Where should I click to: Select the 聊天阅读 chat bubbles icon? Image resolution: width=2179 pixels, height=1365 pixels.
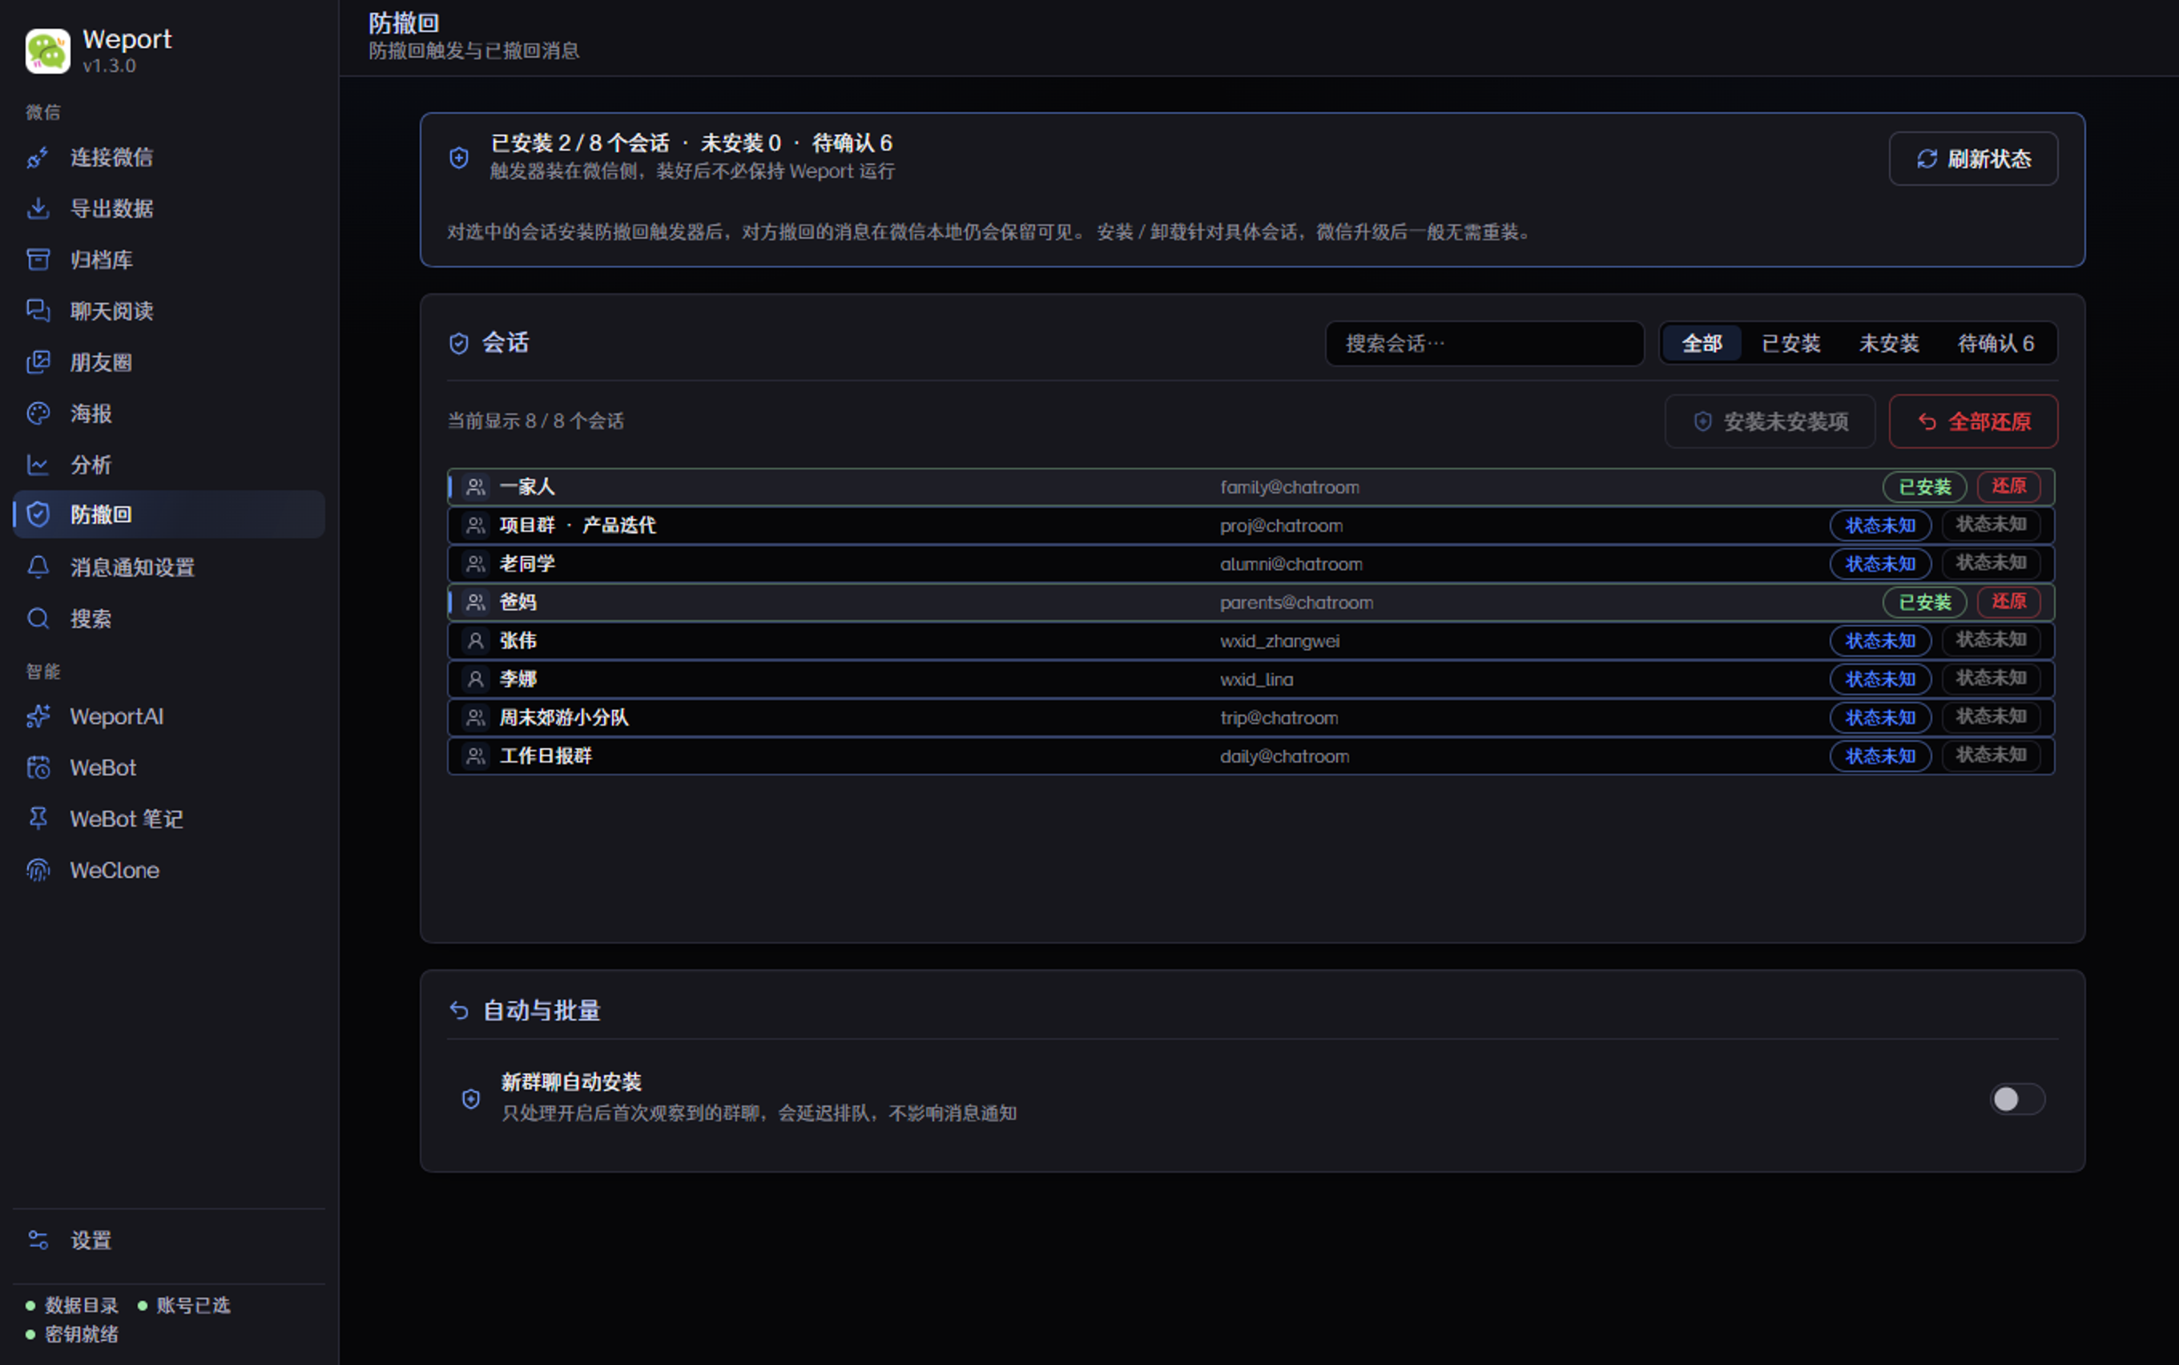[x=38, y=311]
